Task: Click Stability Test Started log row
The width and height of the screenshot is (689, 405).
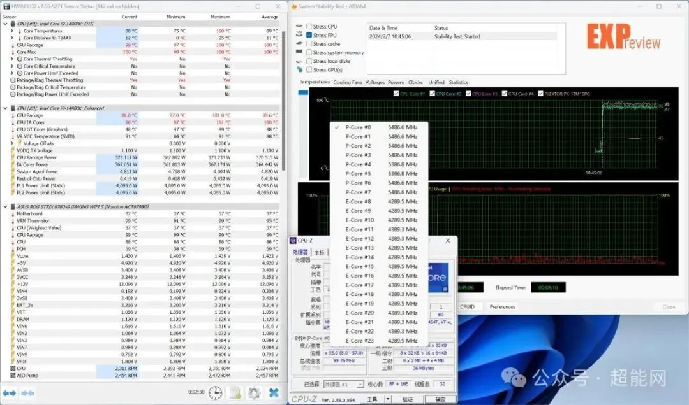Action: point(462,36)
